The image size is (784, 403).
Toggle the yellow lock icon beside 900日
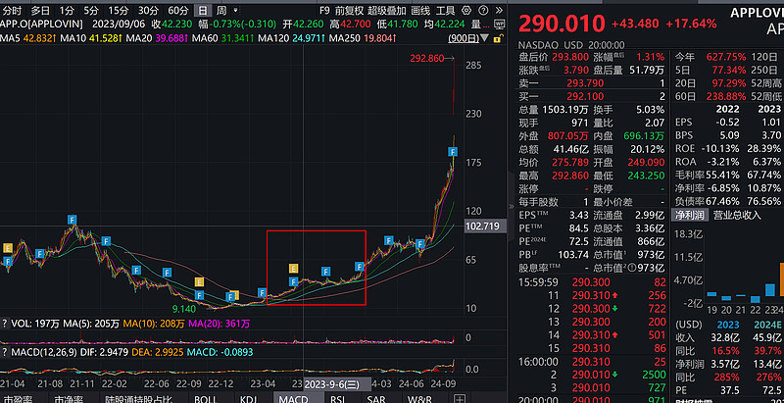point(498,38)
